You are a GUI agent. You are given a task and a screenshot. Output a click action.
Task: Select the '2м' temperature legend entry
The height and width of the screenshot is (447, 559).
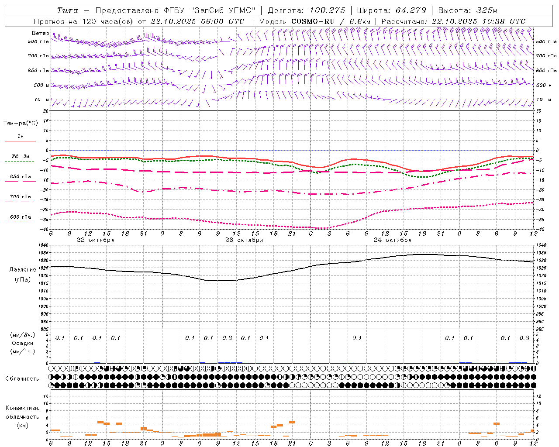point(21,136)
